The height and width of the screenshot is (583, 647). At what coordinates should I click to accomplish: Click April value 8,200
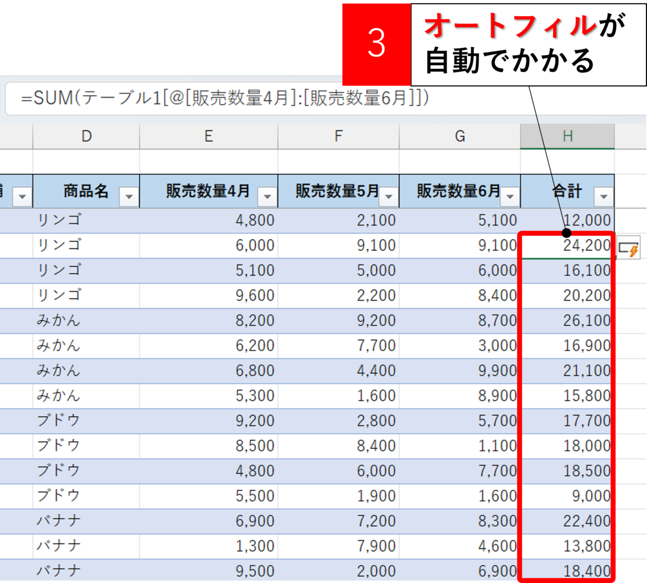pyautogui.click(x=209, y=321)
